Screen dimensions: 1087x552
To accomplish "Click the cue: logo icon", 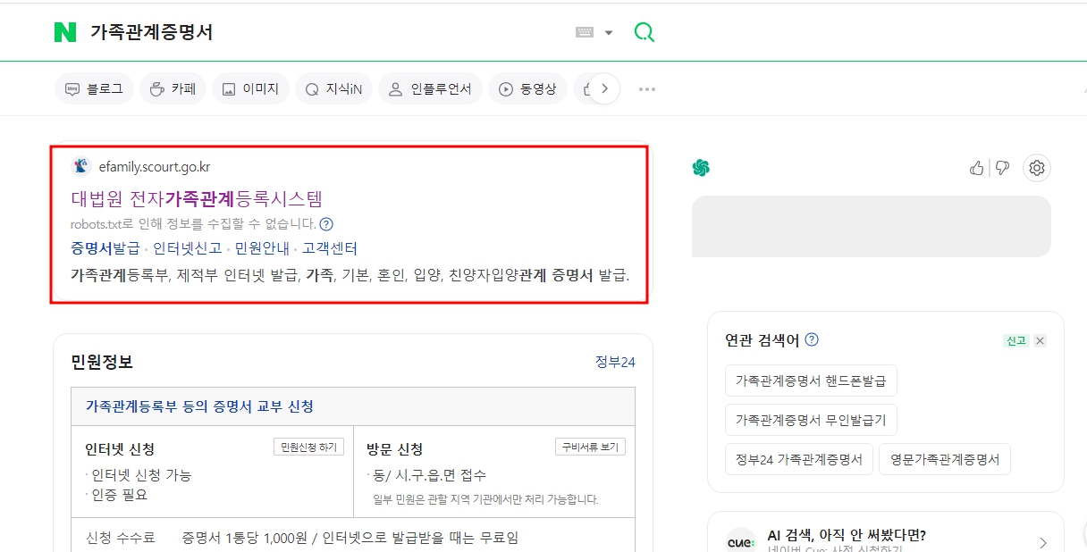I will tap(740, 541).
